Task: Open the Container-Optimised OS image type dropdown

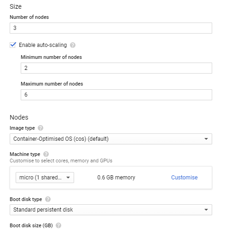Action: [x=111, y=139]
